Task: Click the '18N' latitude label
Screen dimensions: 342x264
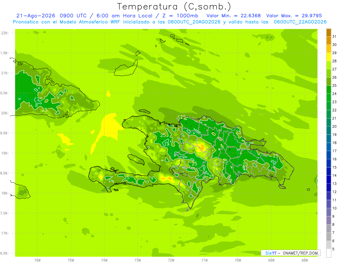Action: click(x=4, y=193)
